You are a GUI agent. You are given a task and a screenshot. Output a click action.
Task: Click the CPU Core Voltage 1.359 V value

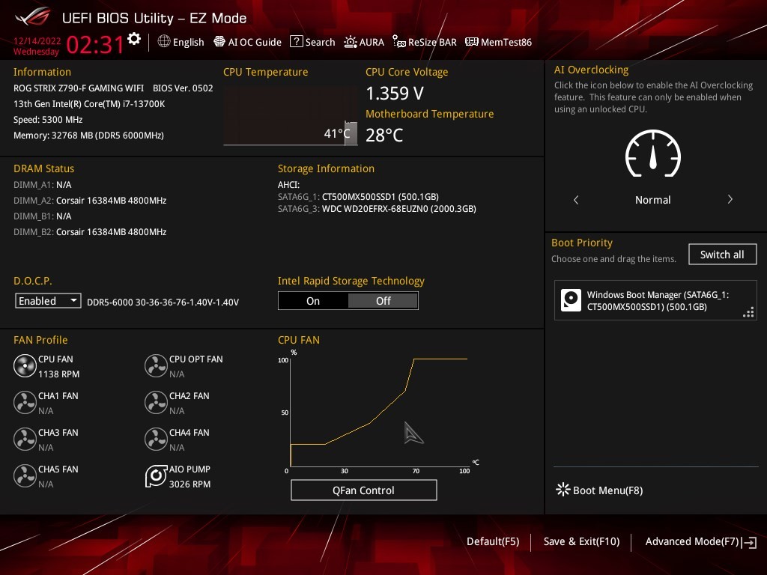click(395, 93)
